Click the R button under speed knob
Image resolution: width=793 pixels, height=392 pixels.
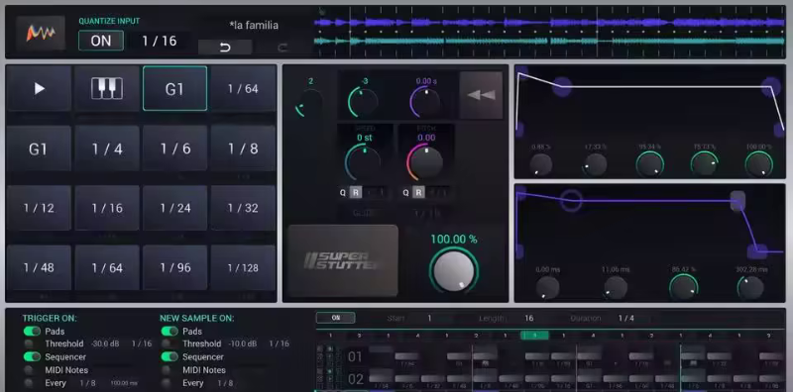356,192
